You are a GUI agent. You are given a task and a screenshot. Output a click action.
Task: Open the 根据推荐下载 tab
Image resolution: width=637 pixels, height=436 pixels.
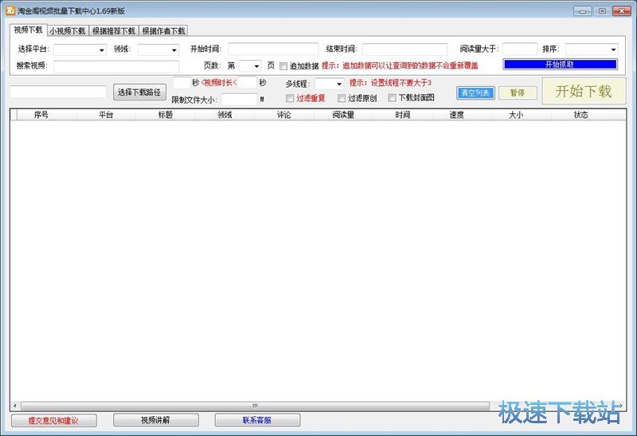(x=113, y=31)
